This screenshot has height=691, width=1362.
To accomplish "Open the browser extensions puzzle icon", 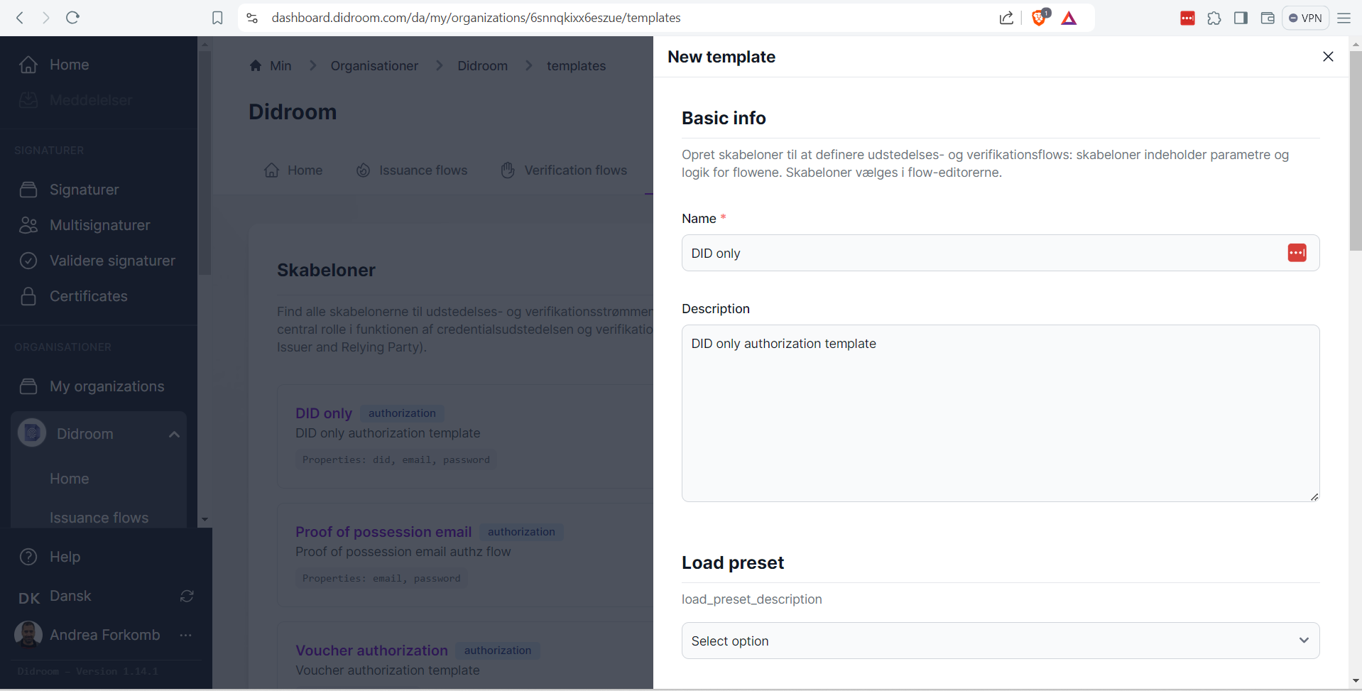I will pos(1214,18).
